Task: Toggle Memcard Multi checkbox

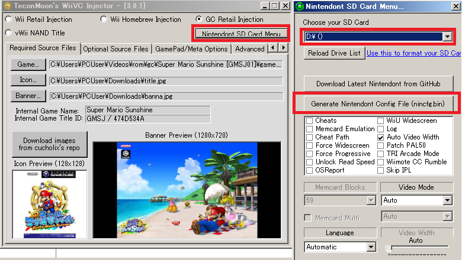Action: [307, 217]
